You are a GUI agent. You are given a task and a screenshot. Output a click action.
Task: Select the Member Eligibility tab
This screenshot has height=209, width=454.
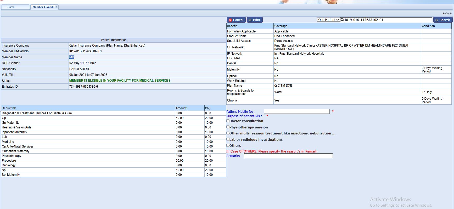coord(43,7)
